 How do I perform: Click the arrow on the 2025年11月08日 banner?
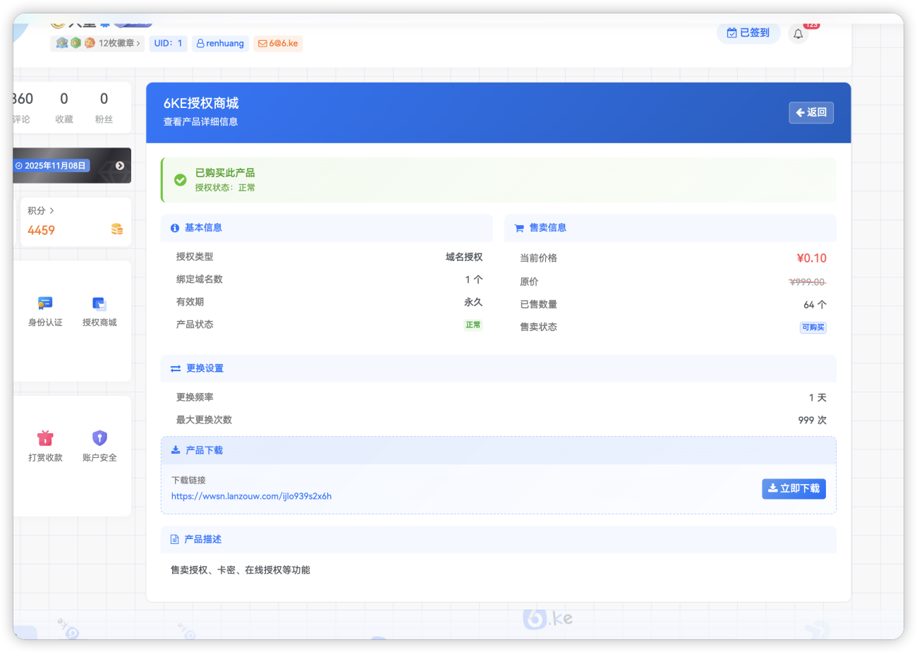(119, 165)
